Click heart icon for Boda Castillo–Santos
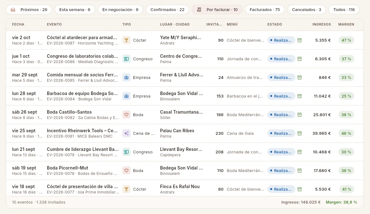This screenshot has width=370, height=214. click(x=126, y=115)
